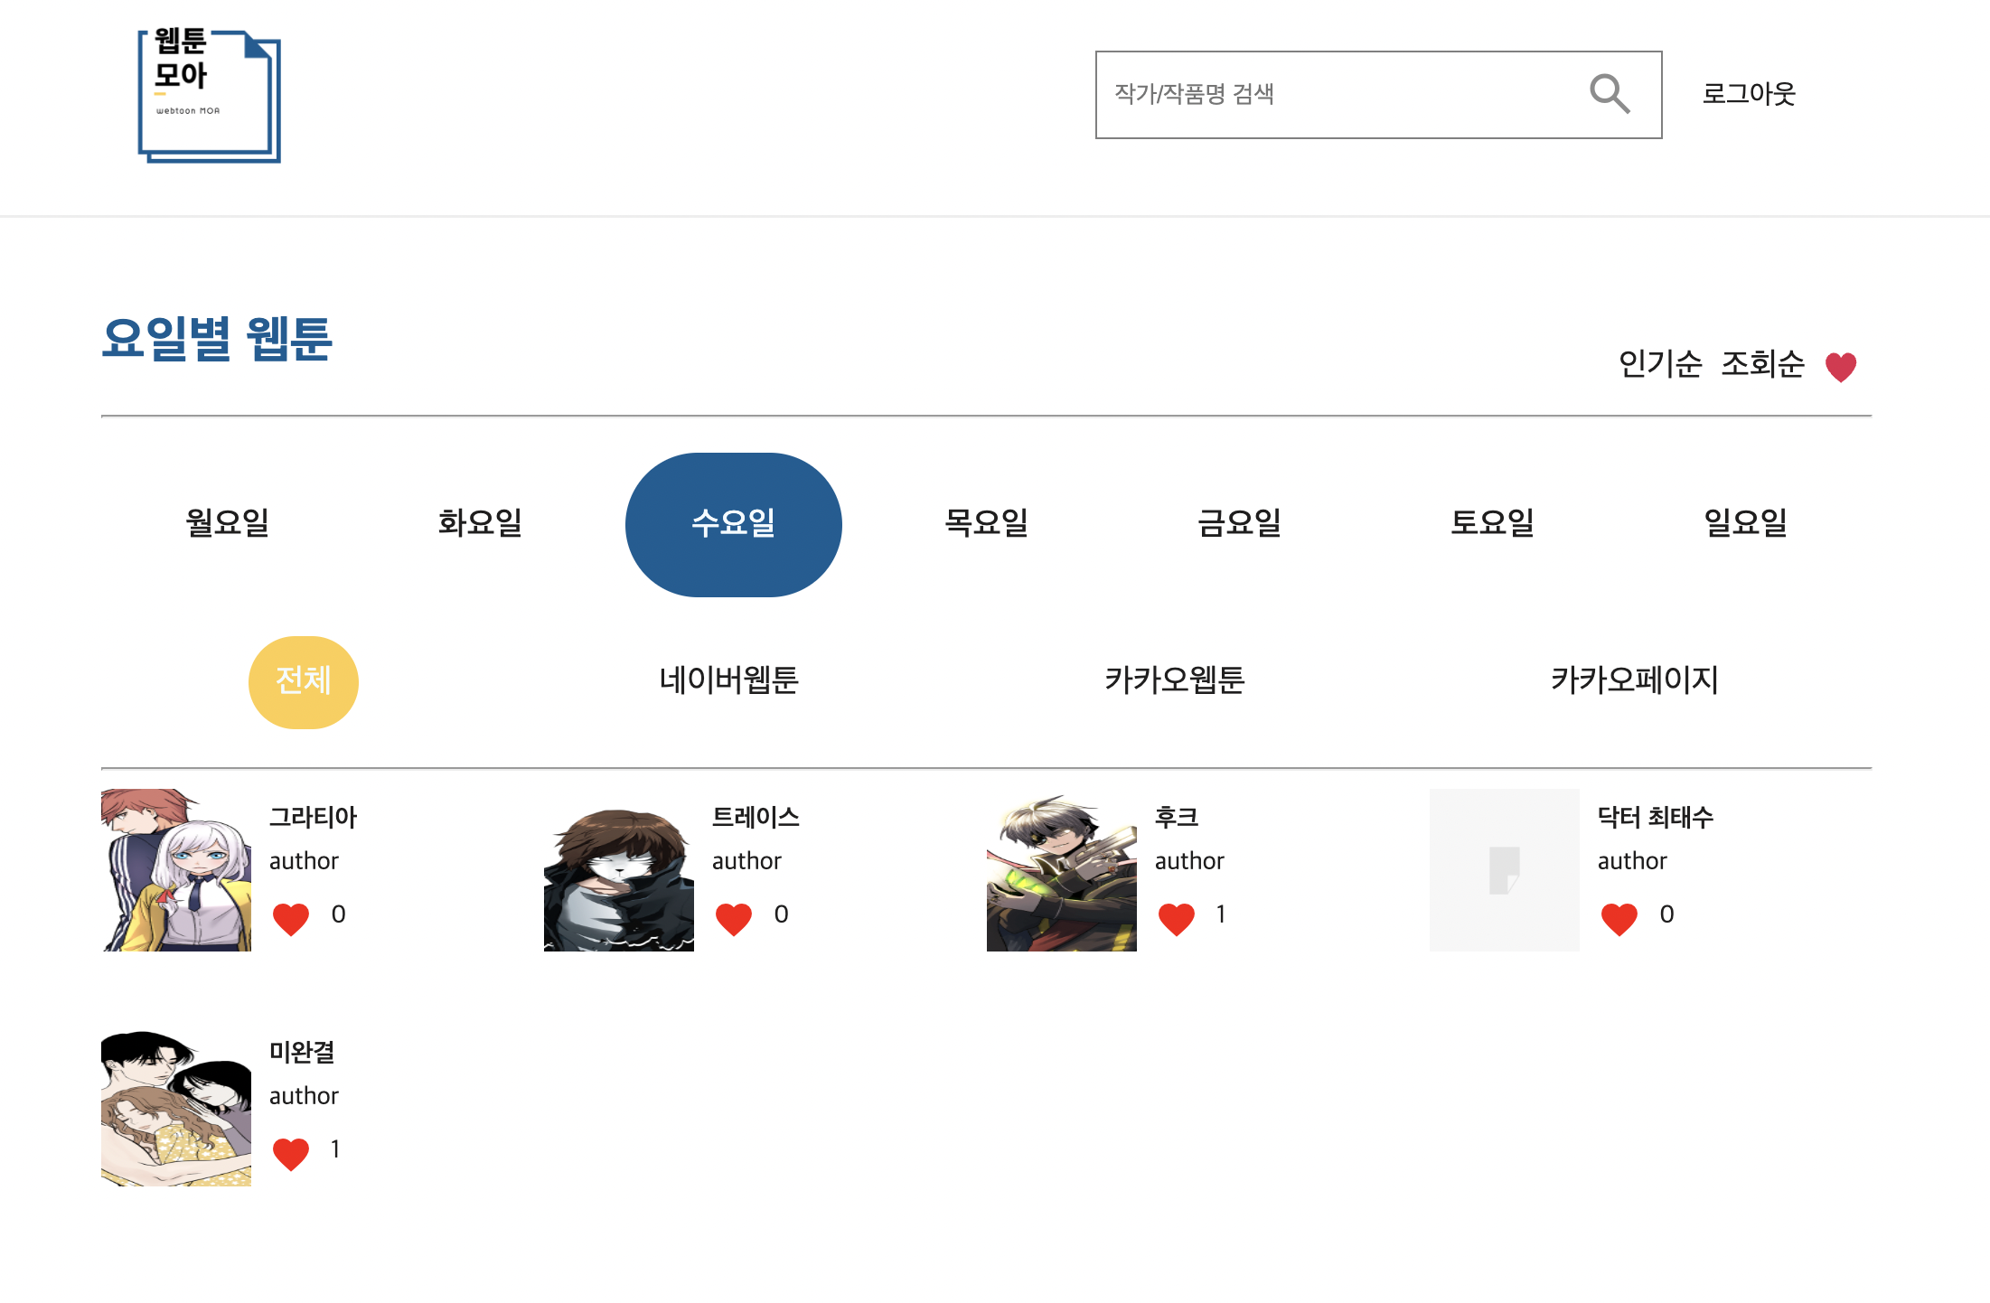1990x1303 pixels.
Task: Click the magnifying glass search icon
Action: click(1609, 94)
